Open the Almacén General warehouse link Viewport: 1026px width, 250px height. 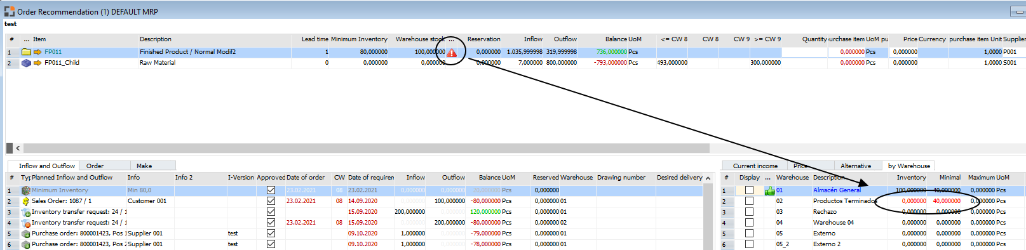point(837,190)
